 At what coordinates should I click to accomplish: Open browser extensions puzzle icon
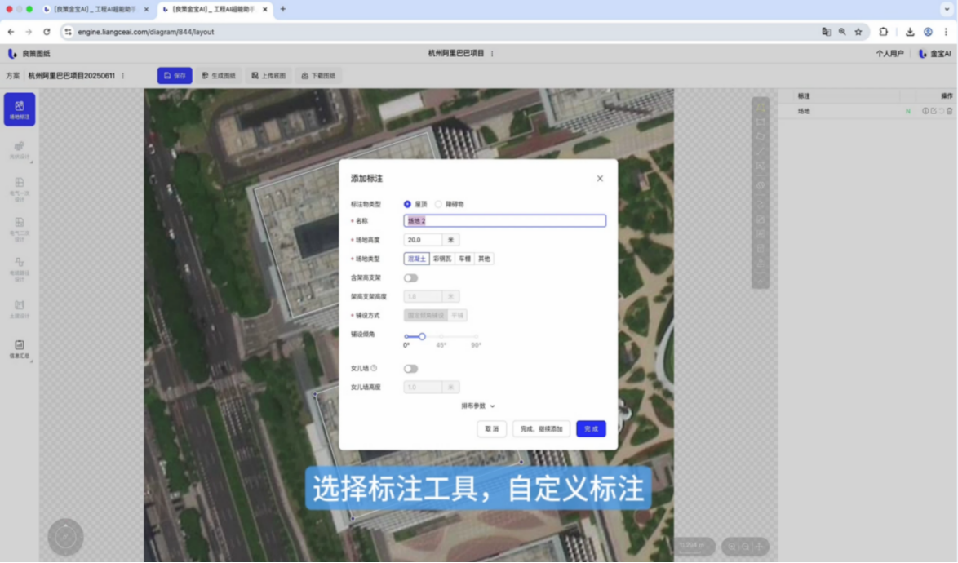click(884, 32)
